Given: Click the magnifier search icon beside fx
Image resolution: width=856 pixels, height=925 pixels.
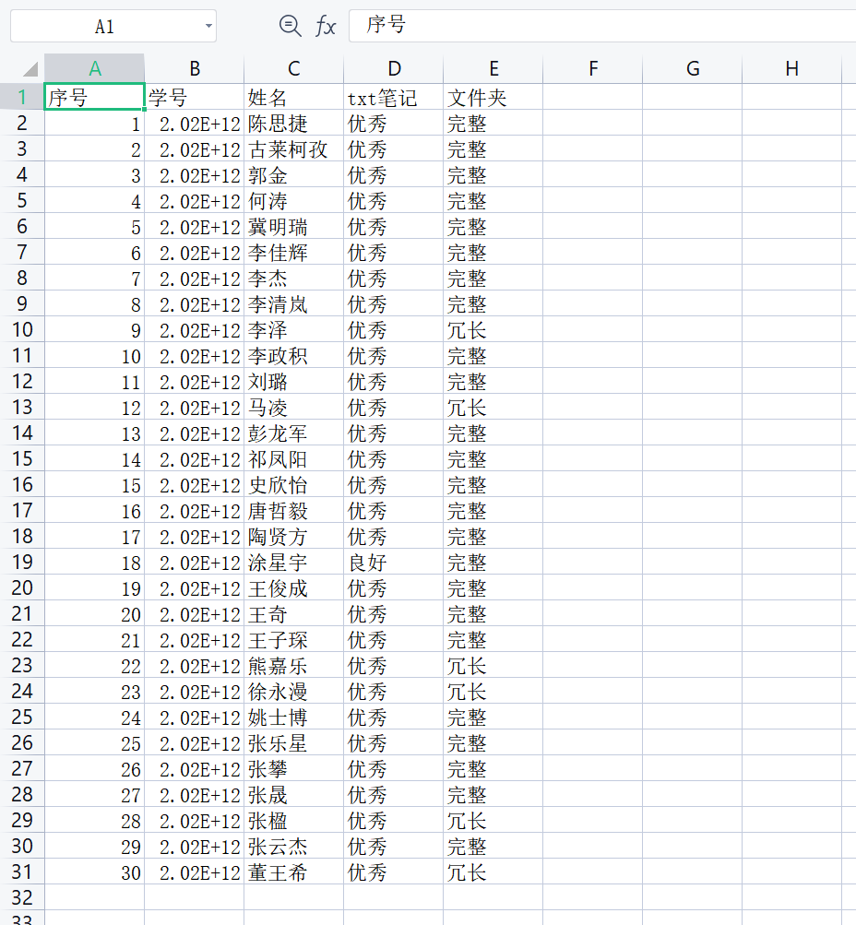Looking at the screenshot, I should 290,26.
